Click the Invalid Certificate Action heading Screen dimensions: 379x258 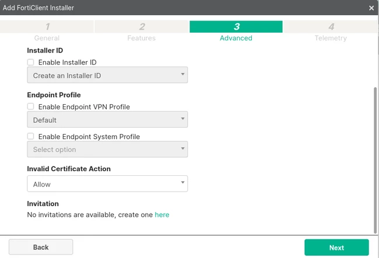[69, 169]
